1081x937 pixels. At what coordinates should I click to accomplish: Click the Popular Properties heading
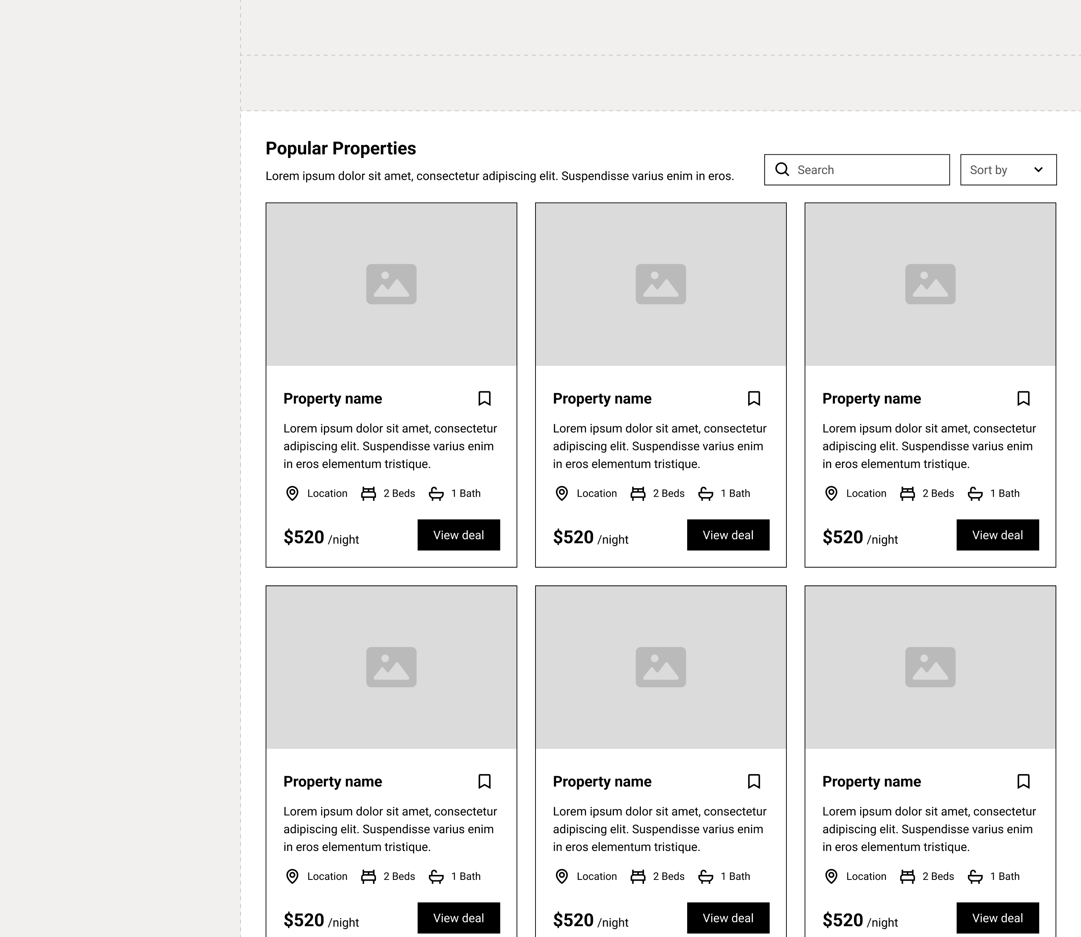point(341,149)
